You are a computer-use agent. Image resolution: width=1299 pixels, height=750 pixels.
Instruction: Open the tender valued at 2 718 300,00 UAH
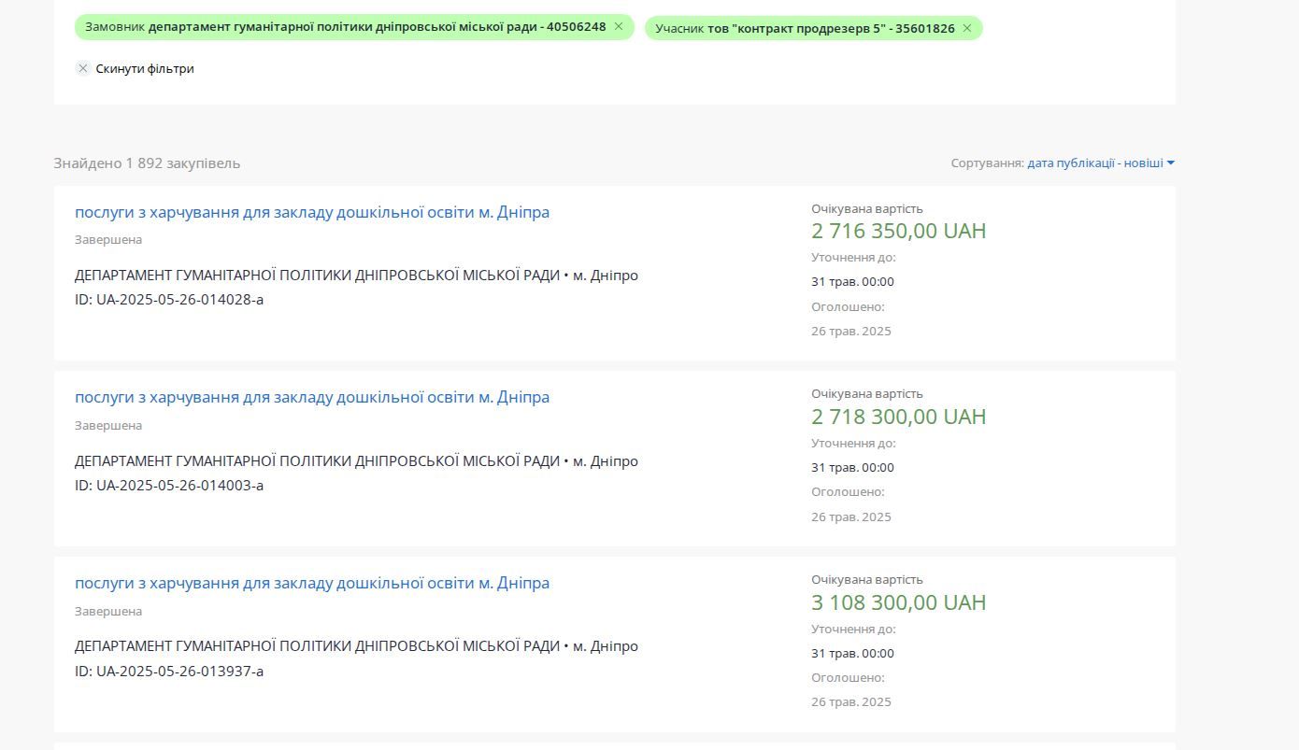pyautogui.click(x=312, y=398)
